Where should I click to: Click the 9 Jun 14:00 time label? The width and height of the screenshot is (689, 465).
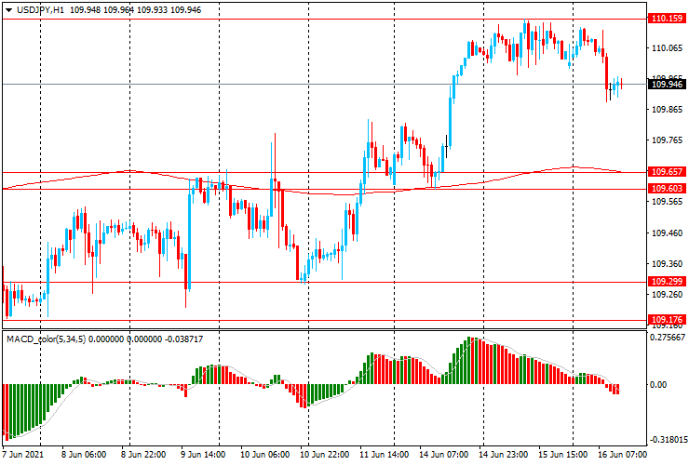[x=203, y=454]
